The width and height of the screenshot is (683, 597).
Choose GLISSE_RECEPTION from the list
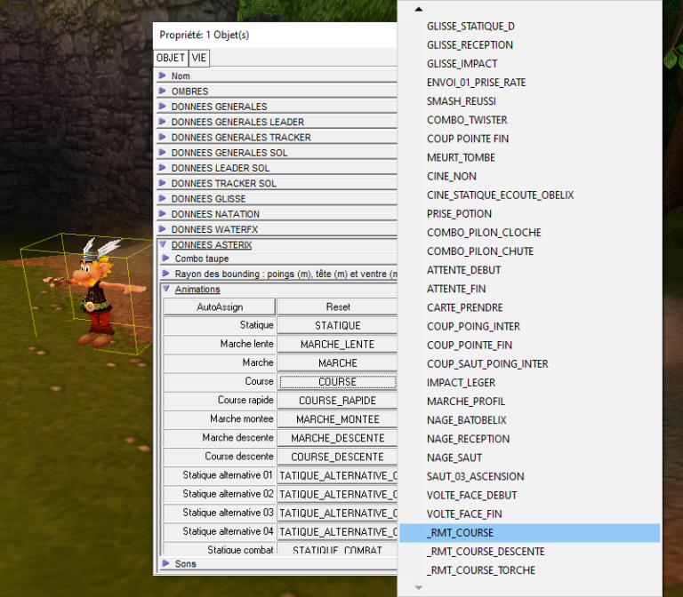(x=530, y=45)
